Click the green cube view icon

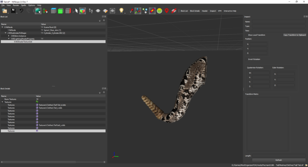point(61,11)
